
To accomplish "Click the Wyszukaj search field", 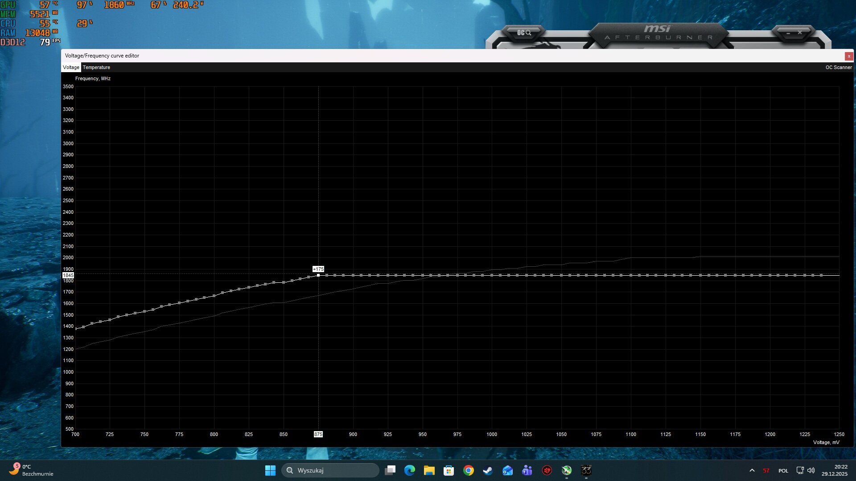I will coord(330,470).
